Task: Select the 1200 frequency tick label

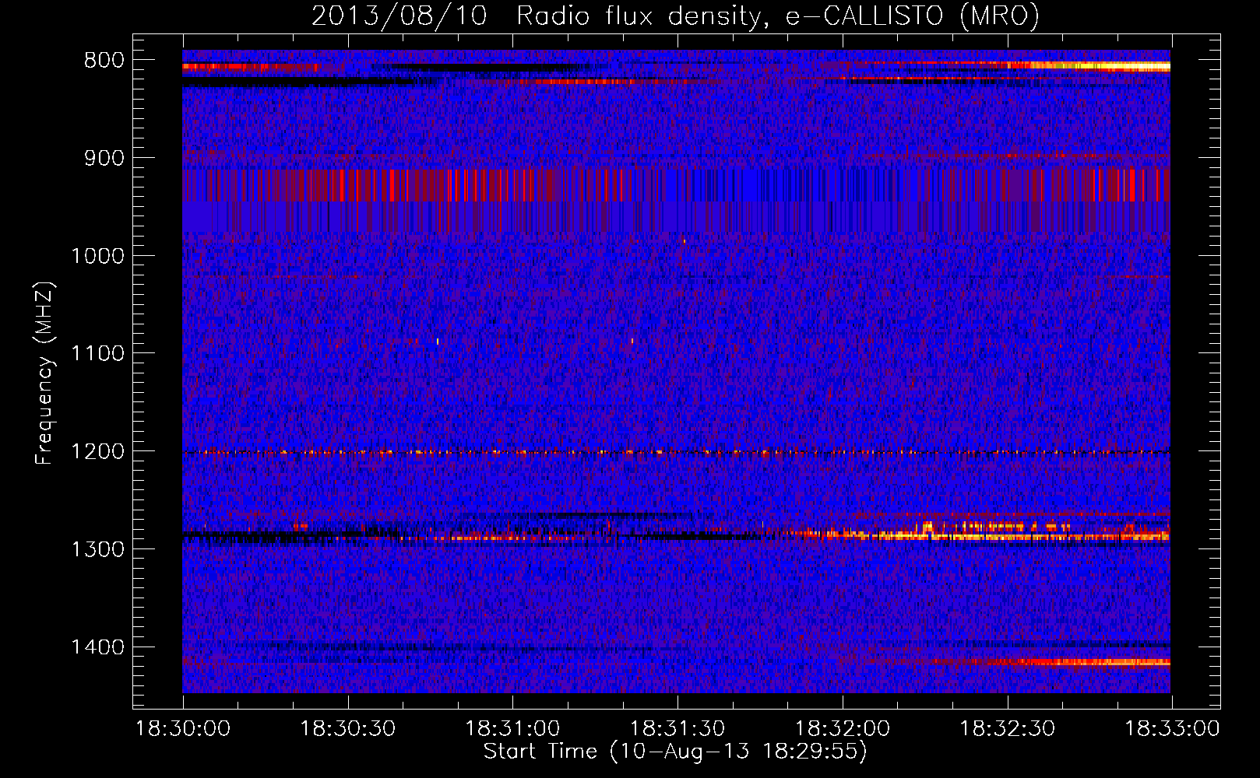Action: click(97, 452)
